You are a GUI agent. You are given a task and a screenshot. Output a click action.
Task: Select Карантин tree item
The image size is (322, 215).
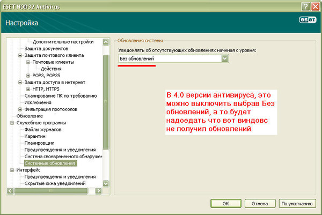point(35,136)
